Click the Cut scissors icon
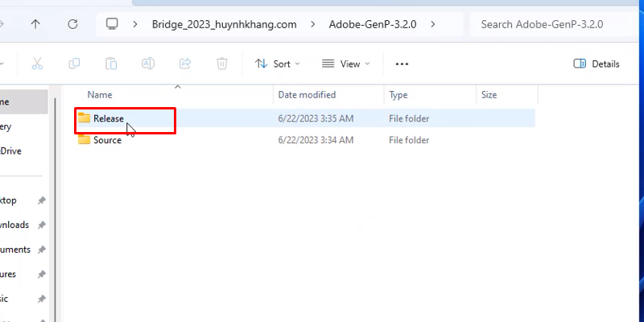The height and width of the screenshot is (322, 644). (38, 64)
